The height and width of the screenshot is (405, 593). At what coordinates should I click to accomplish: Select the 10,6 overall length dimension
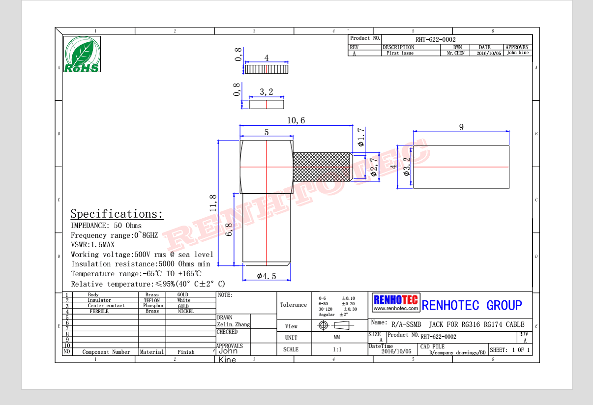296,120
